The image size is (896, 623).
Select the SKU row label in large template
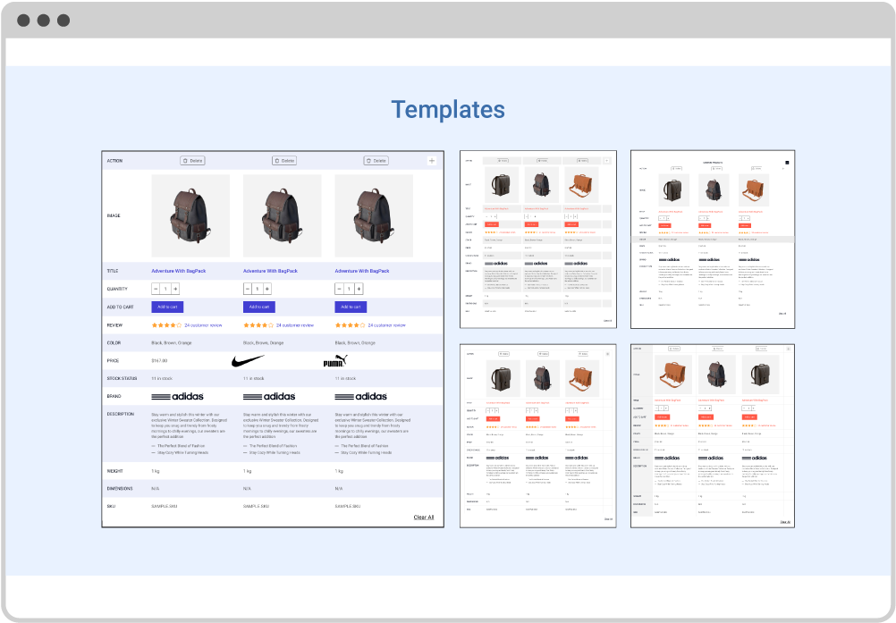pyautogui.click(x=111, y=507)
